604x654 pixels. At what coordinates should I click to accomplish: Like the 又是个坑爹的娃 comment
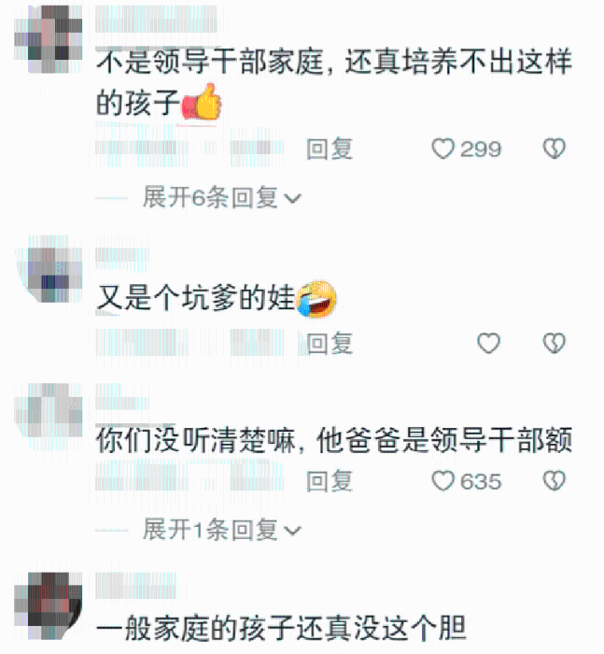point(488,343)
